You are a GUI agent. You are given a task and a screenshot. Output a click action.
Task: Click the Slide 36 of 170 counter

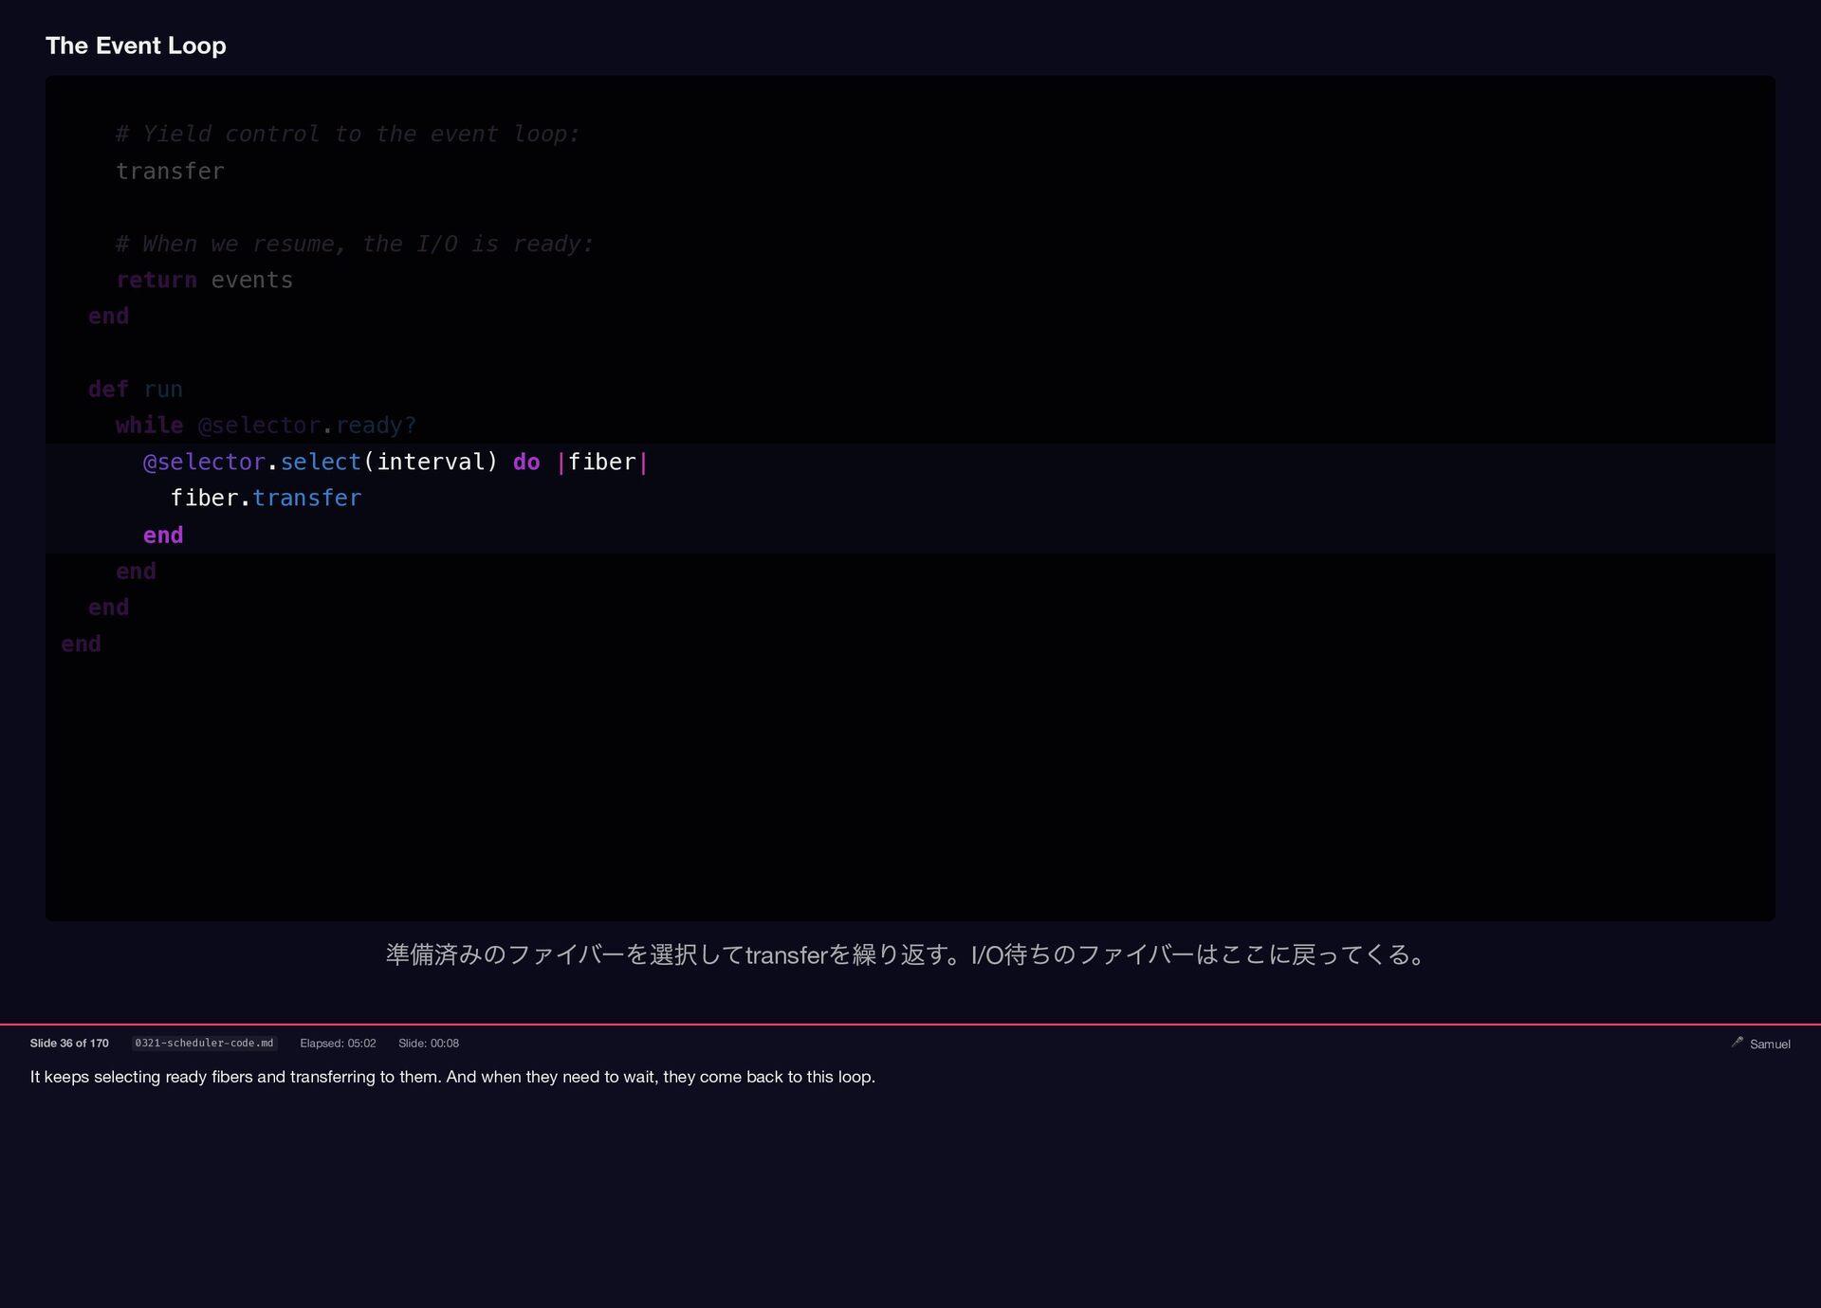click(69, 1043)
